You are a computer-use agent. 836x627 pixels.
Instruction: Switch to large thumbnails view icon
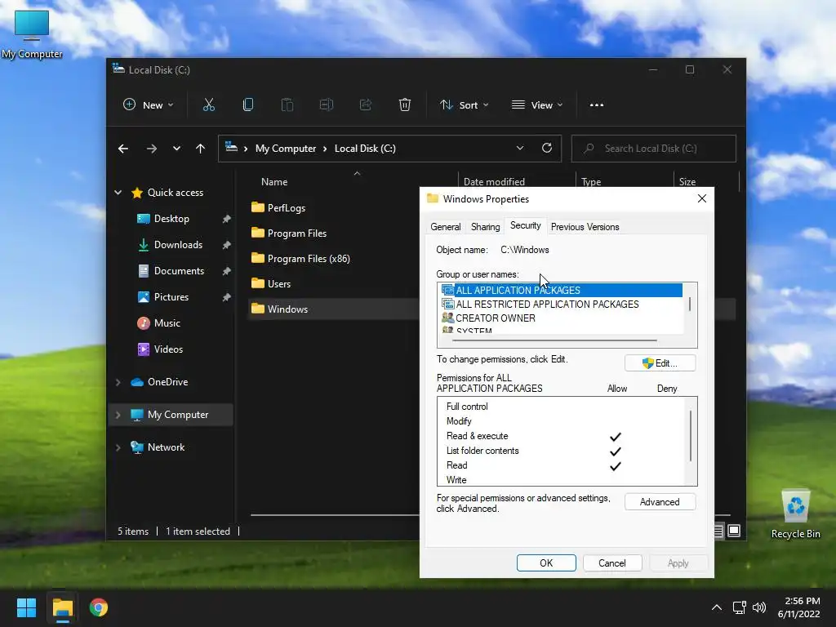(x=734, y=531)
